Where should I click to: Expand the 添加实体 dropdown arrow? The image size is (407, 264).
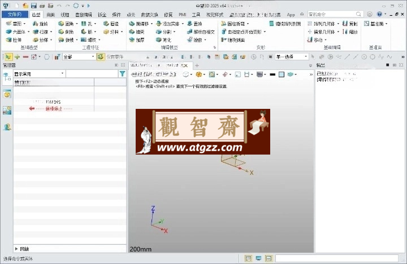coord(183,24)
